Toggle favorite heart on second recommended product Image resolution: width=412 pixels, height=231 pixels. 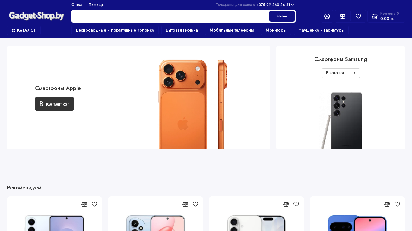[195, 204]
